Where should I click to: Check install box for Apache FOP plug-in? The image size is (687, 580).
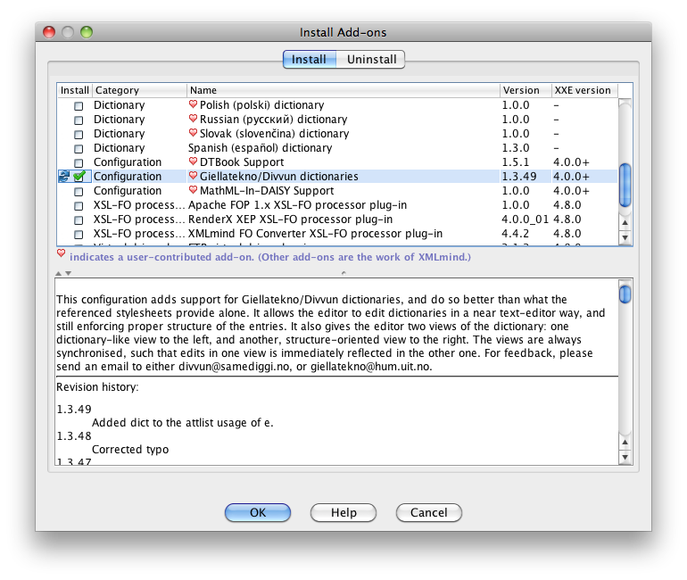[x=79, y=206]
